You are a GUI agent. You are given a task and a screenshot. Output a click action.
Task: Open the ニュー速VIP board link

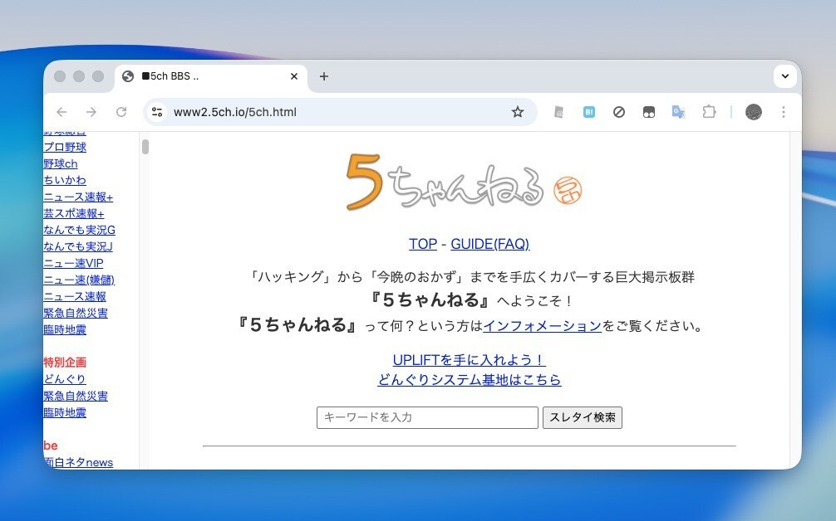click(73, 263)
